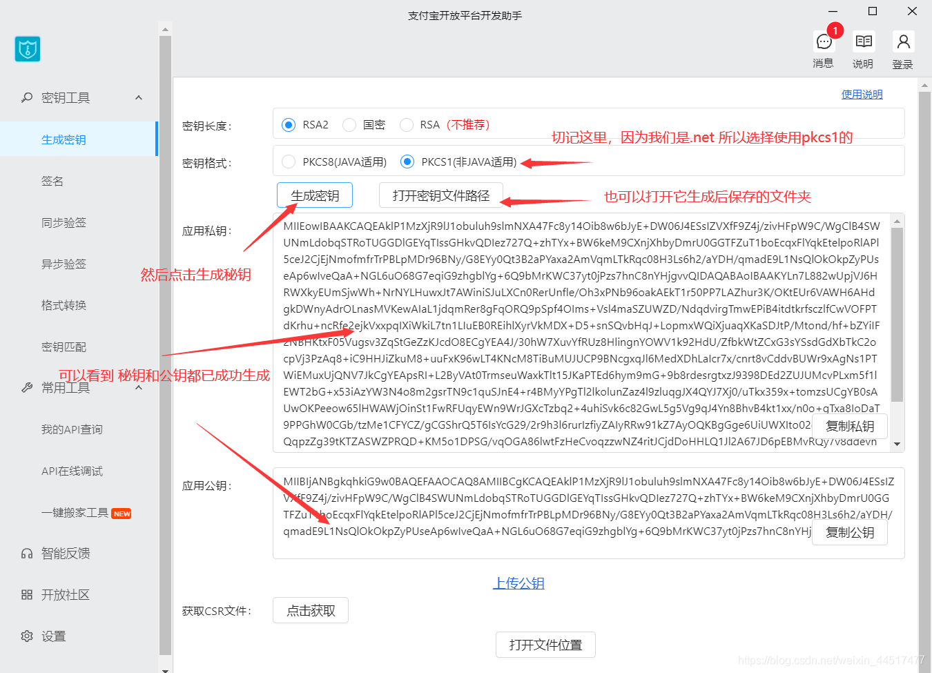Select 国密 key length option
The height and width of the screenshot is (673, 932).
349,125
